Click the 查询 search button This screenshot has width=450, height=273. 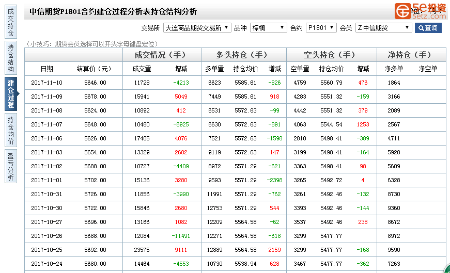428,28
